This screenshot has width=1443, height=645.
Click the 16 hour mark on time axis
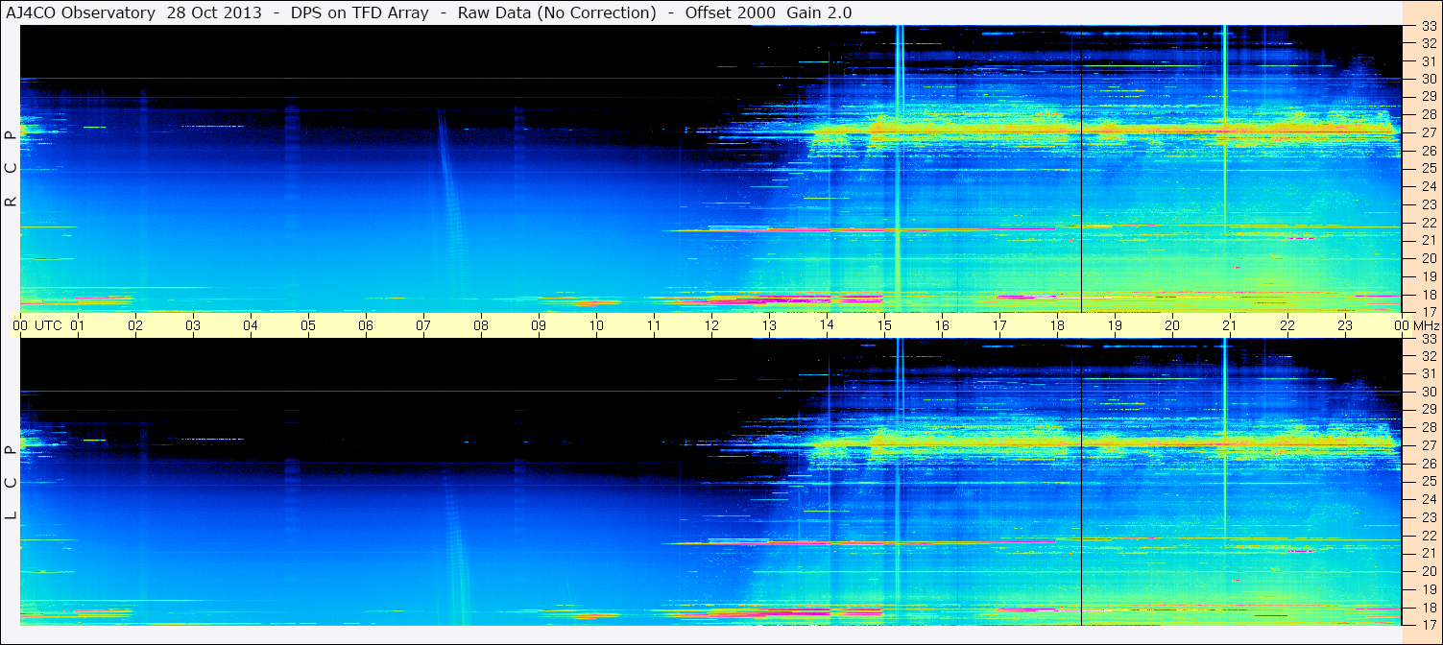tap(942, 325)
